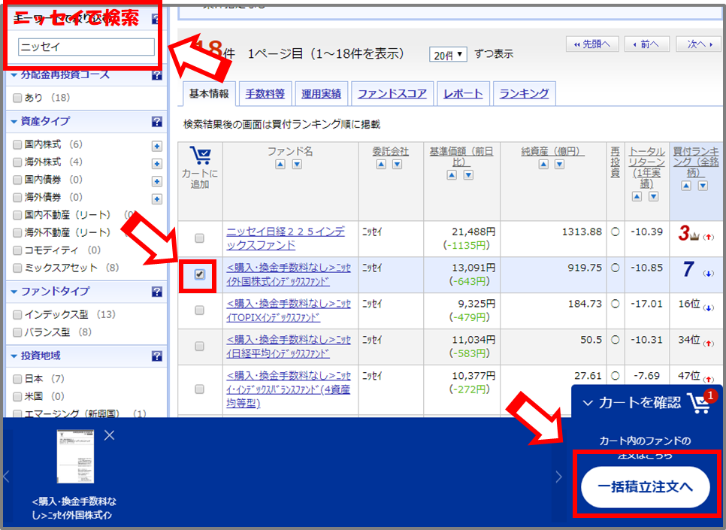Sort 純資産 column ascending arrow
The width and height of the screenshot is (726, 530).
coord(543,165)
